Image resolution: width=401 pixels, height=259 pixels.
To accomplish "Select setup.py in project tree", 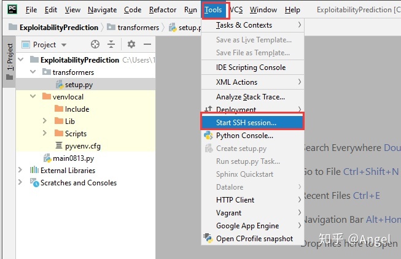I will click(x=86, y=84).
